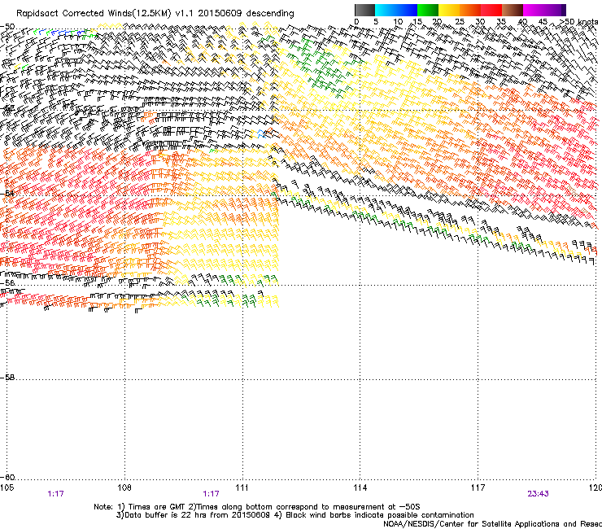Click the NOAA/NESDIS credit text
Screen dimensions: 602x529
tap(492, 523)
